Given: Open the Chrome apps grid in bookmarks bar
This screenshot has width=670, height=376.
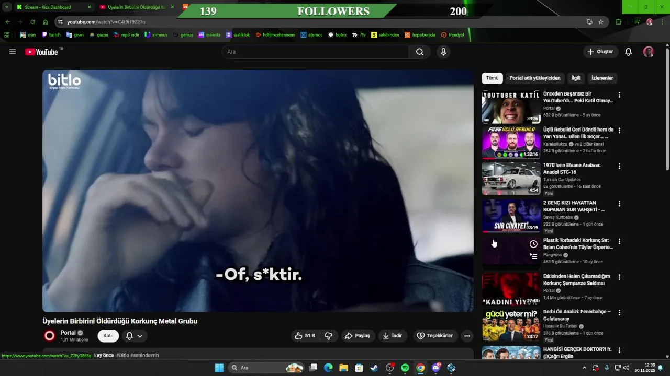Looking at the screenshot, I should (7, 35).
